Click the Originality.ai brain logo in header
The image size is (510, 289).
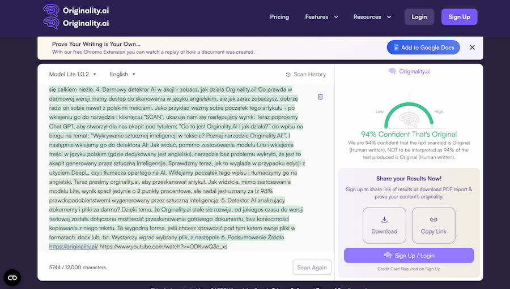tap(52, 16)
